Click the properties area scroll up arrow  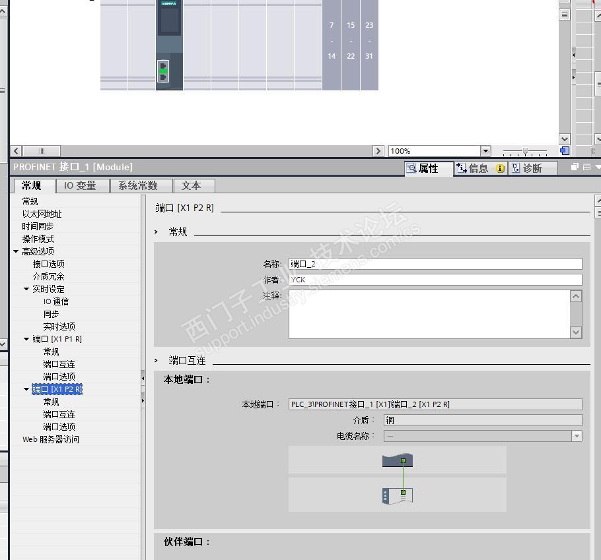598,201
